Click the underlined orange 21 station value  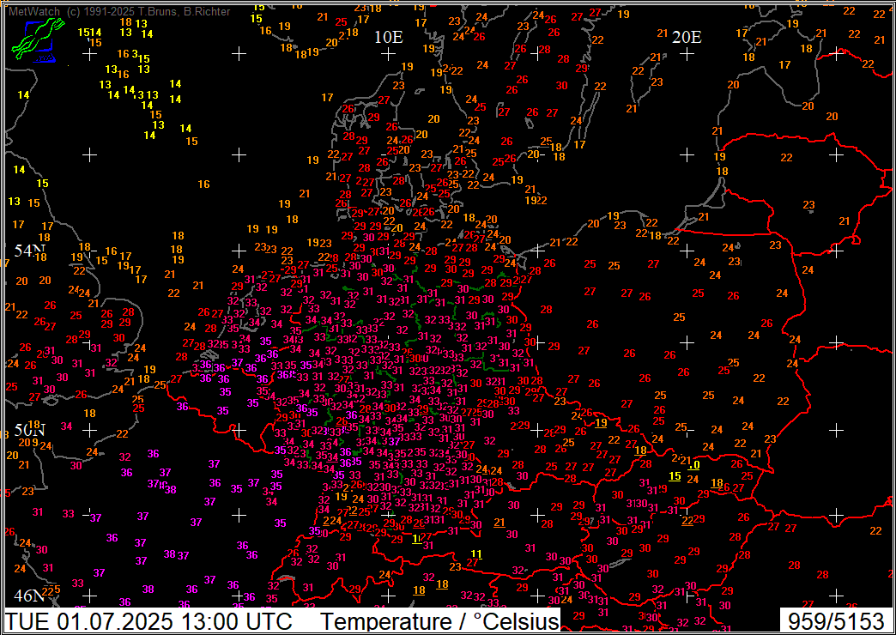click(x=499, y=522)
